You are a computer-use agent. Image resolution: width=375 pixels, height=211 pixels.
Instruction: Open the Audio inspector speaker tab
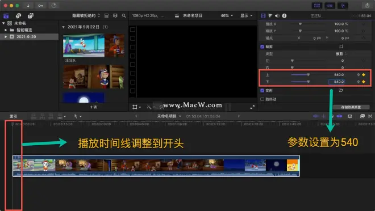(x=277, y=16)
